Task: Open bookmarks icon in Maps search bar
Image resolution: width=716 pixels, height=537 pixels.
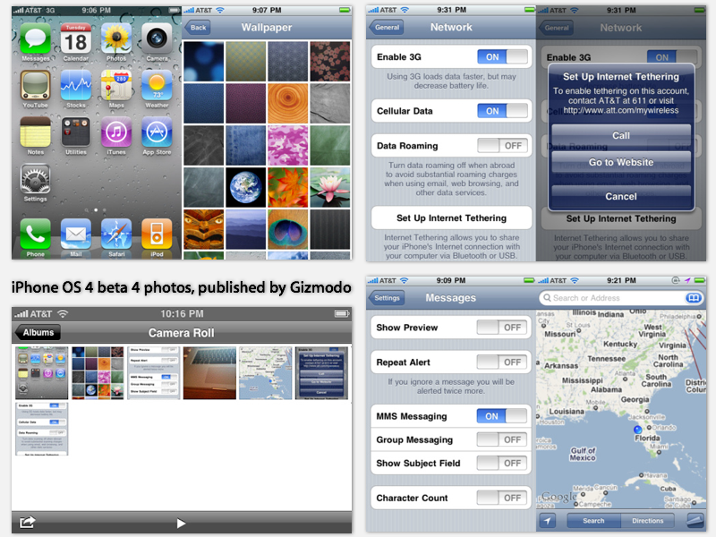Action: (693, 298)
